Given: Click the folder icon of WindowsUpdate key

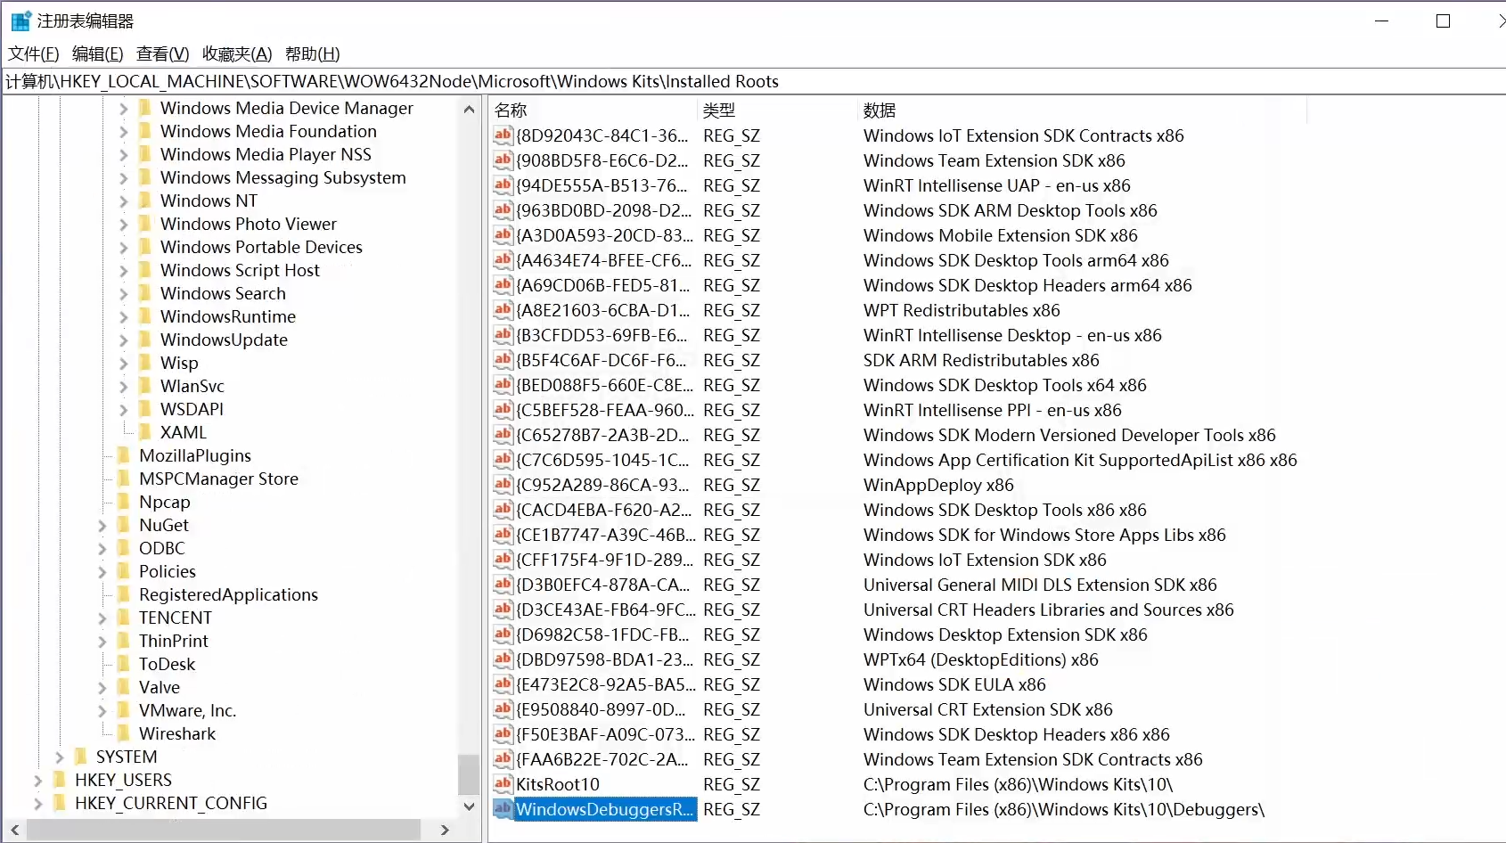Looking at the screenshot, I should pyautogui.click(x=145, y=340).
